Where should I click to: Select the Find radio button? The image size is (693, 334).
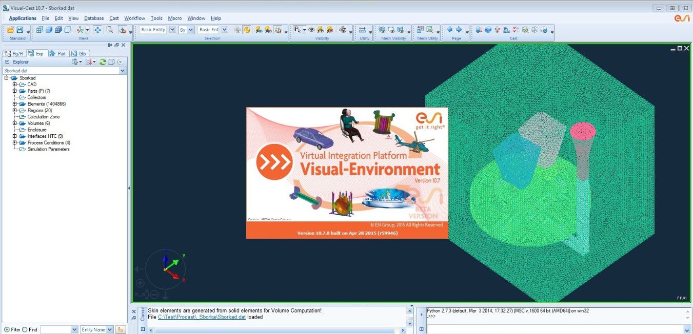tap(25, 329)
